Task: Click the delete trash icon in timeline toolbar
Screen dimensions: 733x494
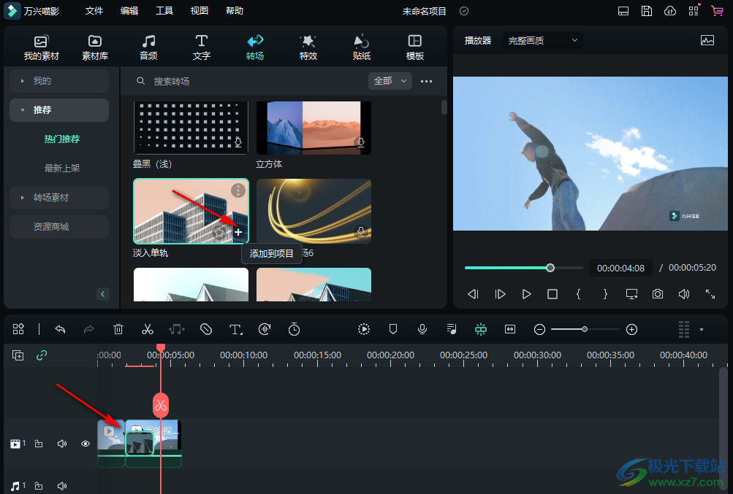Action: point(118,329)
